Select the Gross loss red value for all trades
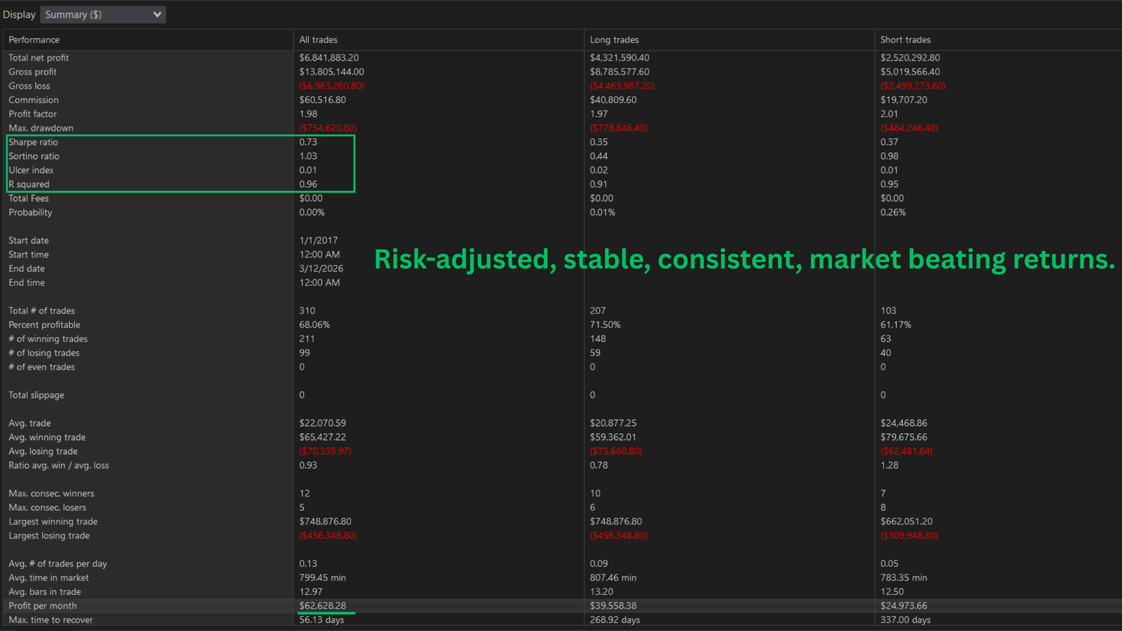Screen dimensions: 1122x631 coord(332,86)
